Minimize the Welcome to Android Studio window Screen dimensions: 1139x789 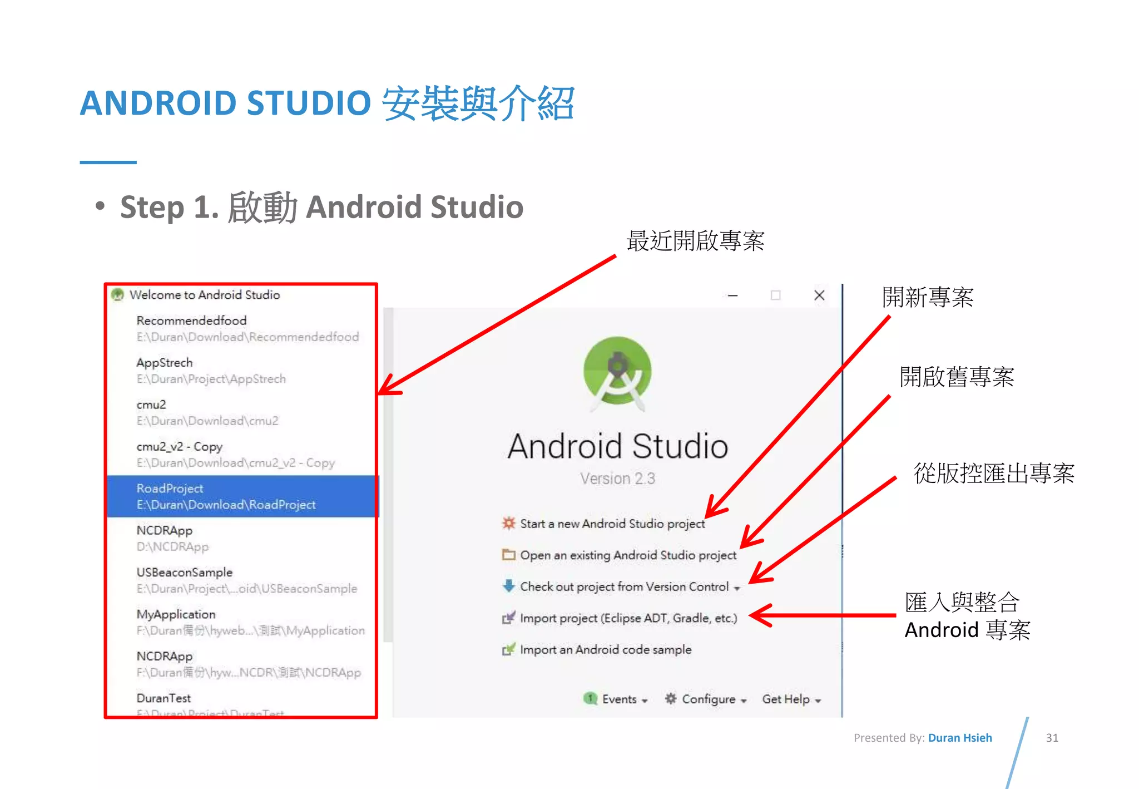click(x=733, y=295)
